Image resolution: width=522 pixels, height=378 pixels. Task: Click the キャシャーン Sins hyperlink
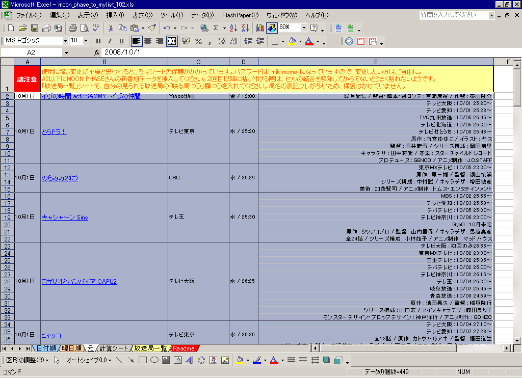[x=65, y=218]
